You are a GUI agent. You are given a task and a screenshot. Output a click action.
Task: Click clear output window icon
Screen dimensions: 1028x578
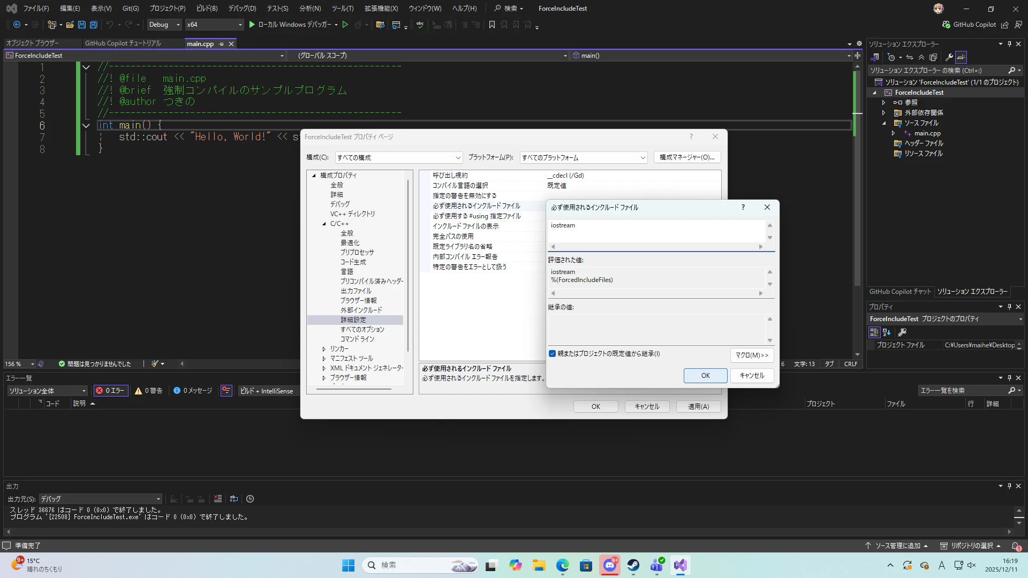pyautogui.click(x=217, y=499)
